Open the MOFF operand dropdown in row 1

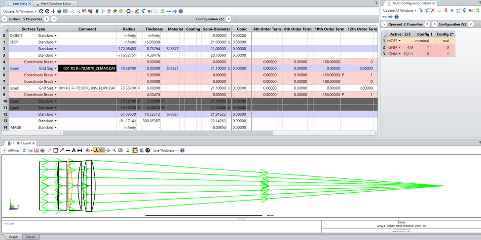click(400, 41)
